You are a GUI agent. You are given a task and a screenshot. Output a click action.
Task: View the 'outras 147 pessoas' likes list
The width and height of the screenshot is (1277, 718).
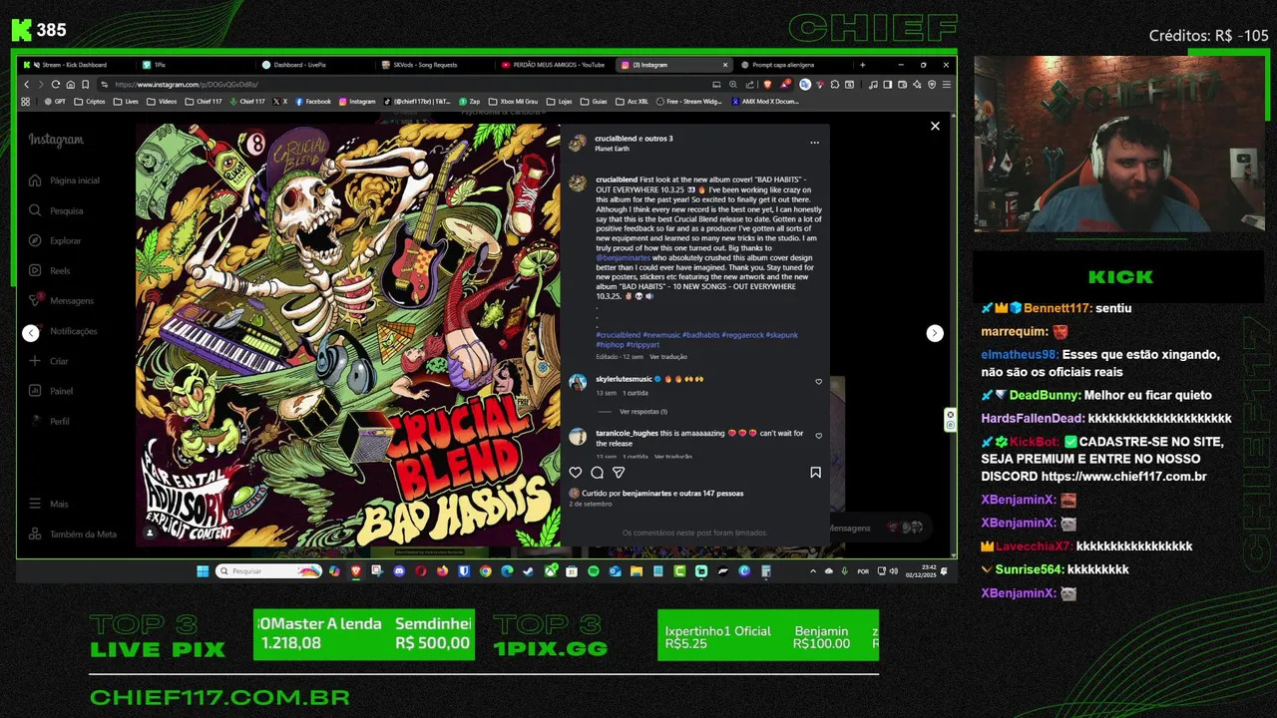pos(709,493)
